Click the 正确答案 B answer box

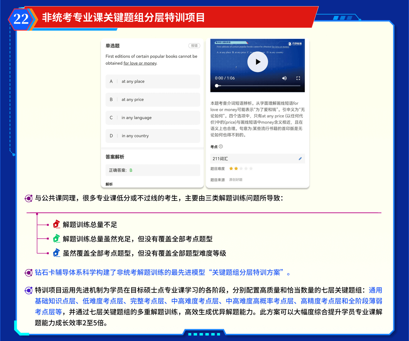click(153, 170)
